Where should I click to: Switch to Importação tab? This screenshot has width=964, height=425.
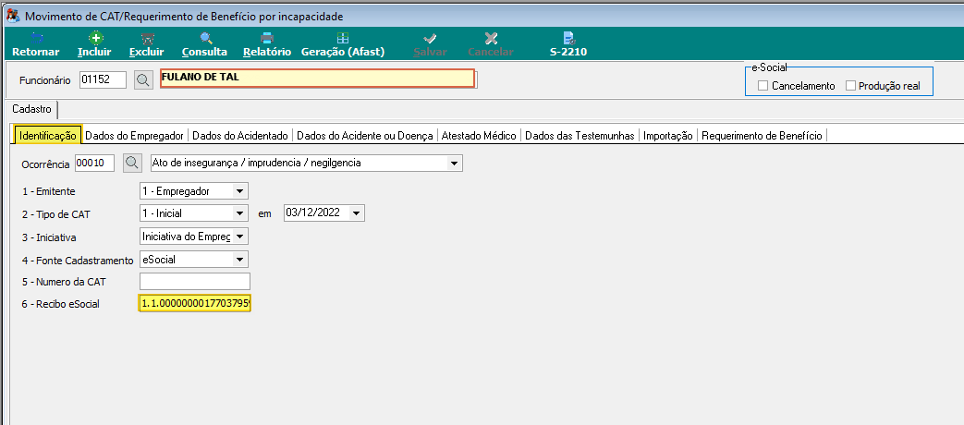pyautogui.click(x=668, y=136)
